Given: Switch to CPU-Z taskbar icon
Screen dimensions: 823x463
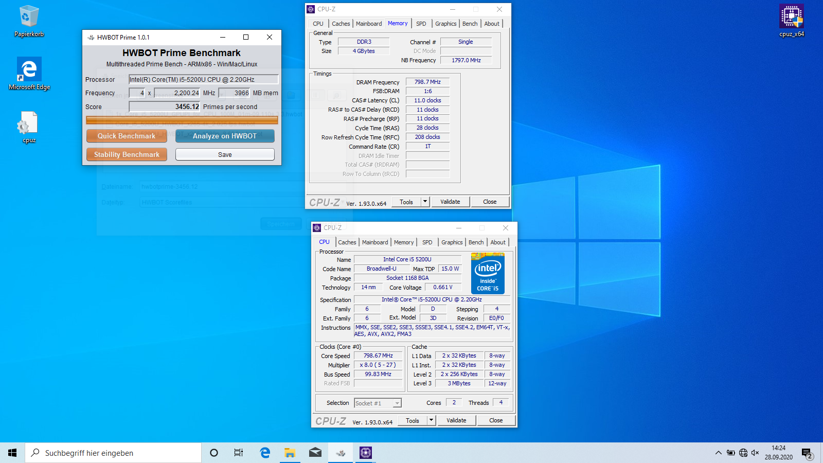Looking at the screenshot, I should click(366, 453).
